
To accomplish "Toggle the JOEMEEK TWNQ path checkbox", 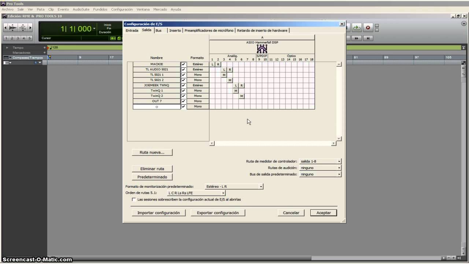I will 184,85.
